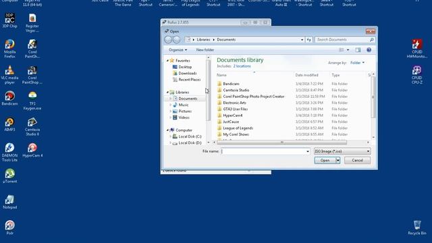This screenshot has height=243, width=432.
Task: Open the 3DP Chip desktop icon
Action: [9, 20]
